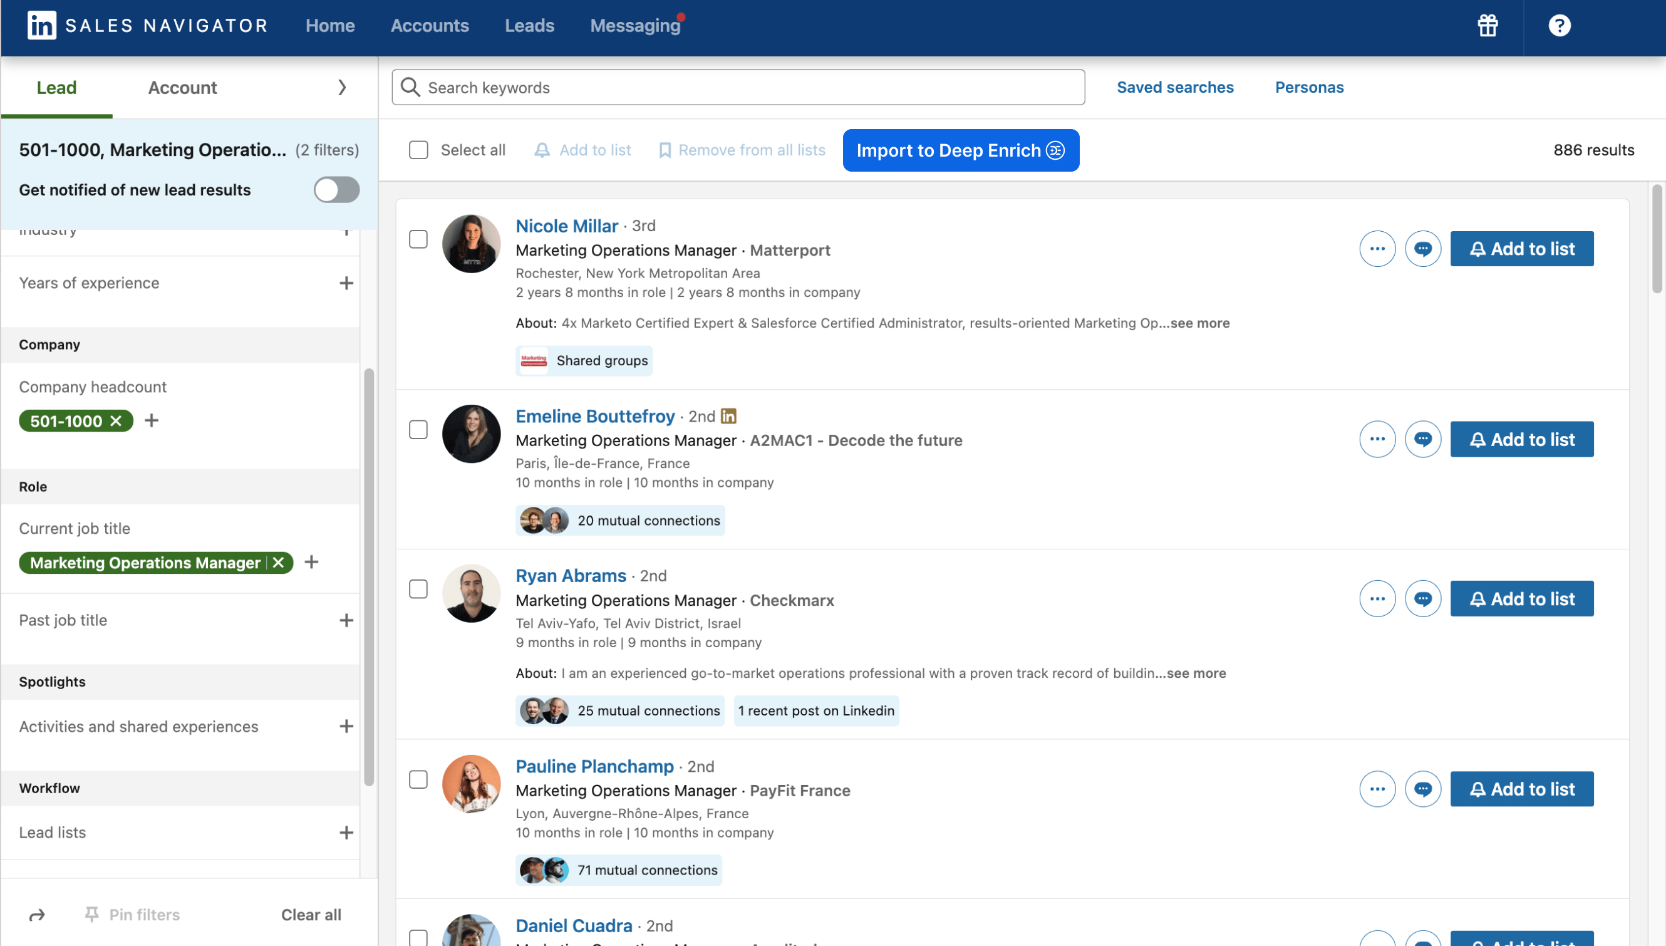Viewport: 1666px width, 946px height.
Task: Click the results list scrollbar
Action: pyautogui.click(x=1656, y=239)
